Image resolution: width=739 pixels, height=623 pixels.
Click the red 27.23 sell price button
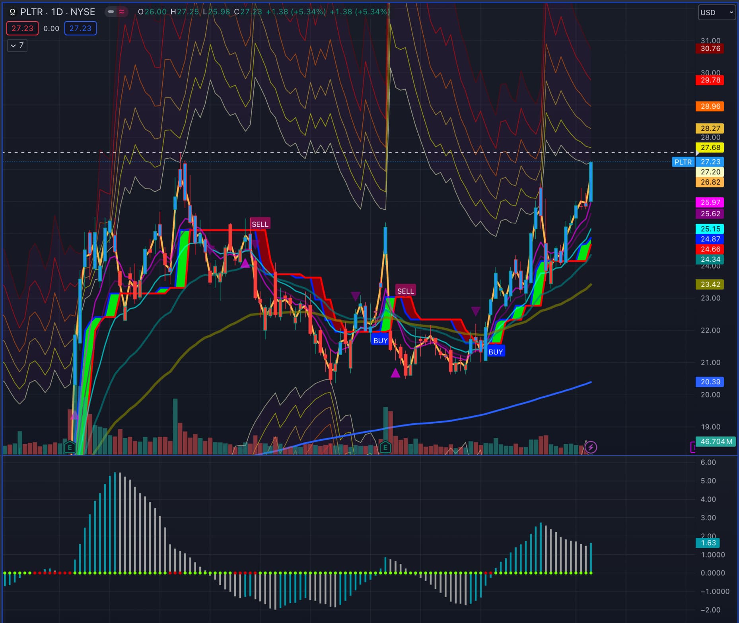point(22,28)
